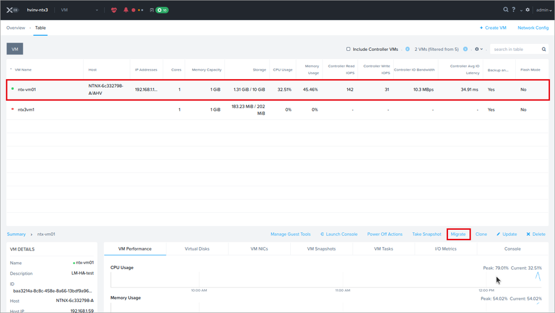Expand the admin user menu

point(543,10)
